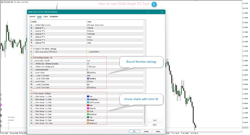
Task: Pick the SlateBlue Level 1 Text Color swatch
Action: pyautogui.click(x=88, y=79)
